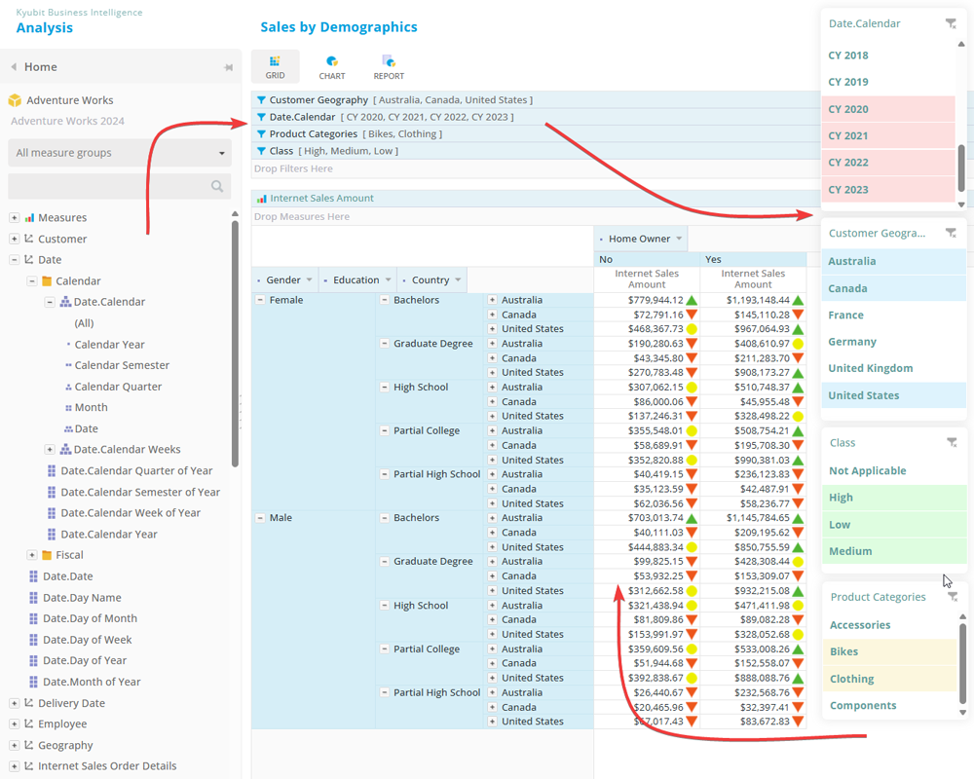974x779 pixels.
Task: Select Calendar Year level in tree
Action: (109, 344)
